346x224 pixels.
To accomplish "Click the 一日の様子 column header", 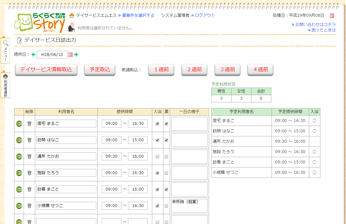I will (189, 112).
